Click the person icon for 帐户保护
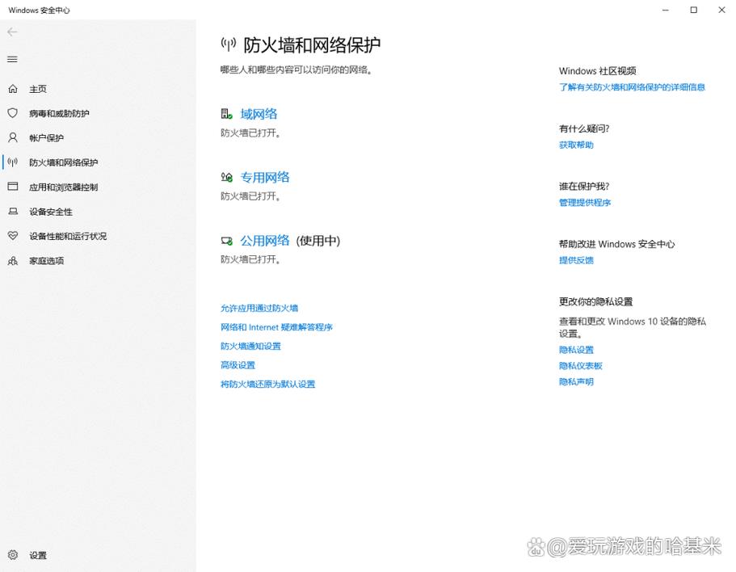 [x=13, y=137]
